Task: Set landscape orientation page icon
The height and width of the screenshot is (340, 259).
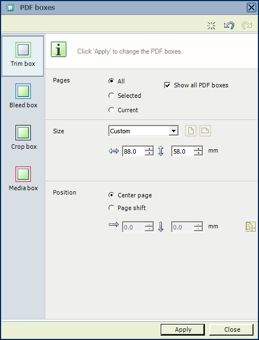Action: coord(205,131)
